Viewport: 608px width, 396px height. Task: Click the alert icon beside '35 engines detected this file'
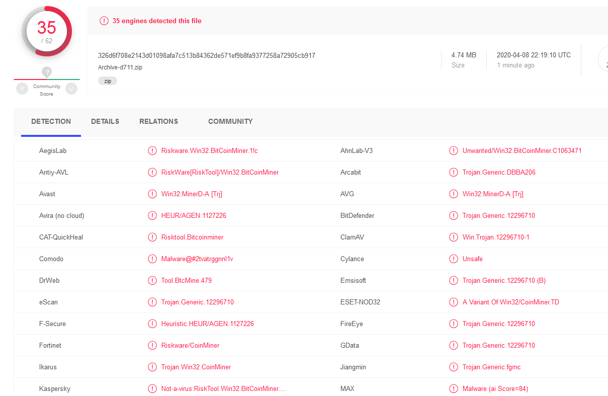click(104, 21)
